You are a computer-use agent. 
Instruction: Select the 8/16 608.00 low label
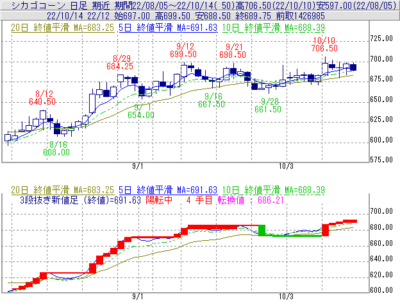[56, 148]
